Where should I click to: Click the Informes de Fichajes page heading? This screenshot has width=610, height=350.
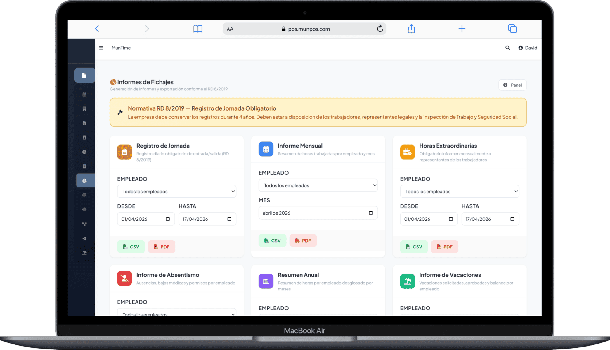coord(145,82)
